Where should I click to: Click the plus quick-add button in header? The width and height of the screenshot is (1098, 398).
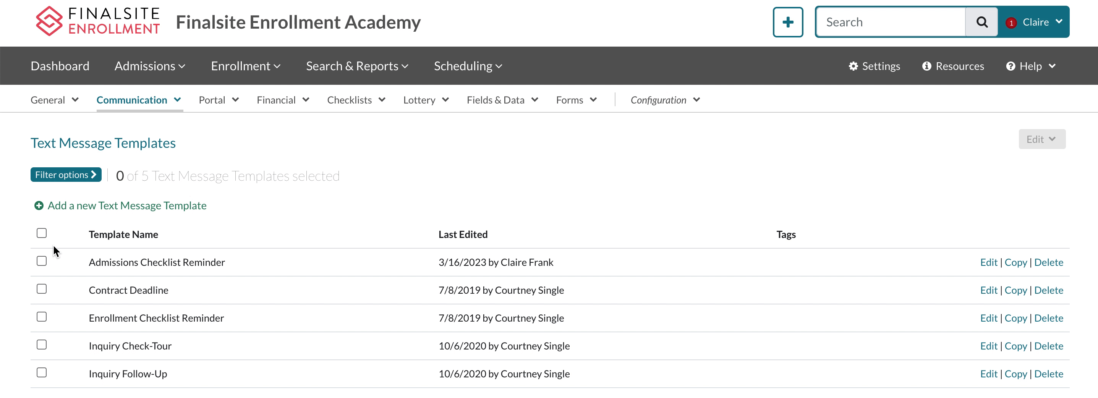pyautogui.click(x=787, y=22)
